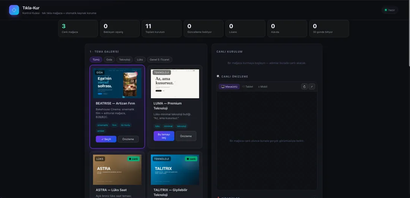Image resolution: width=410 pixels, height=198 pixels.
Task: Click the Askıda stat card
Action: (287, 28)
